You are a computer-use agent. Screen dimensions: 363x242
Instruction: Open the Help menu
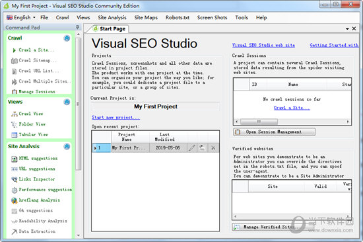point(261,17)
